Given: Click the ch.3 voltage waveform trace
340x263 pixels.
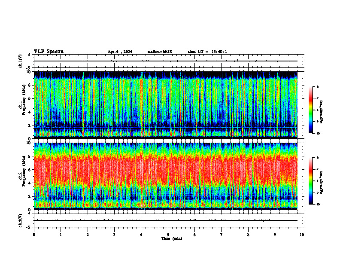Looking at the screenshot, I should (x=166, y=220).
